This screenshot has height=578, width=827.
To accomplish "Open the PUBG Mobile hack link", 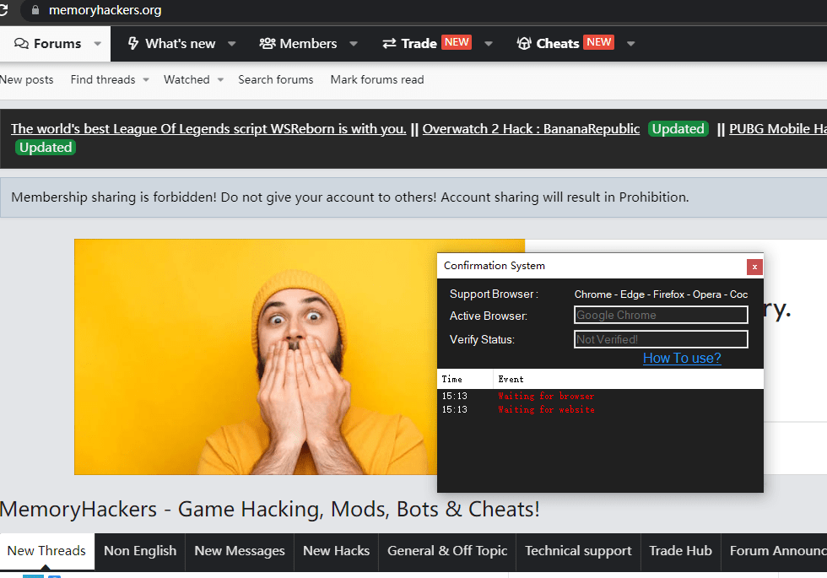I will pos(777,128).
